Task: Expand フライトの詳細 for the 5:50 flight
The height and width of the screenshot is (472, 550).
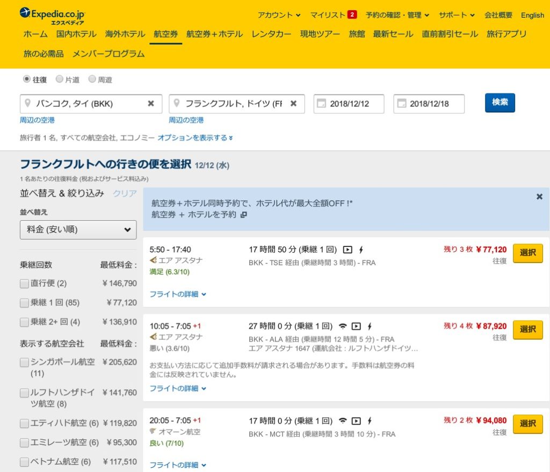Action: [x=178, y=294]
